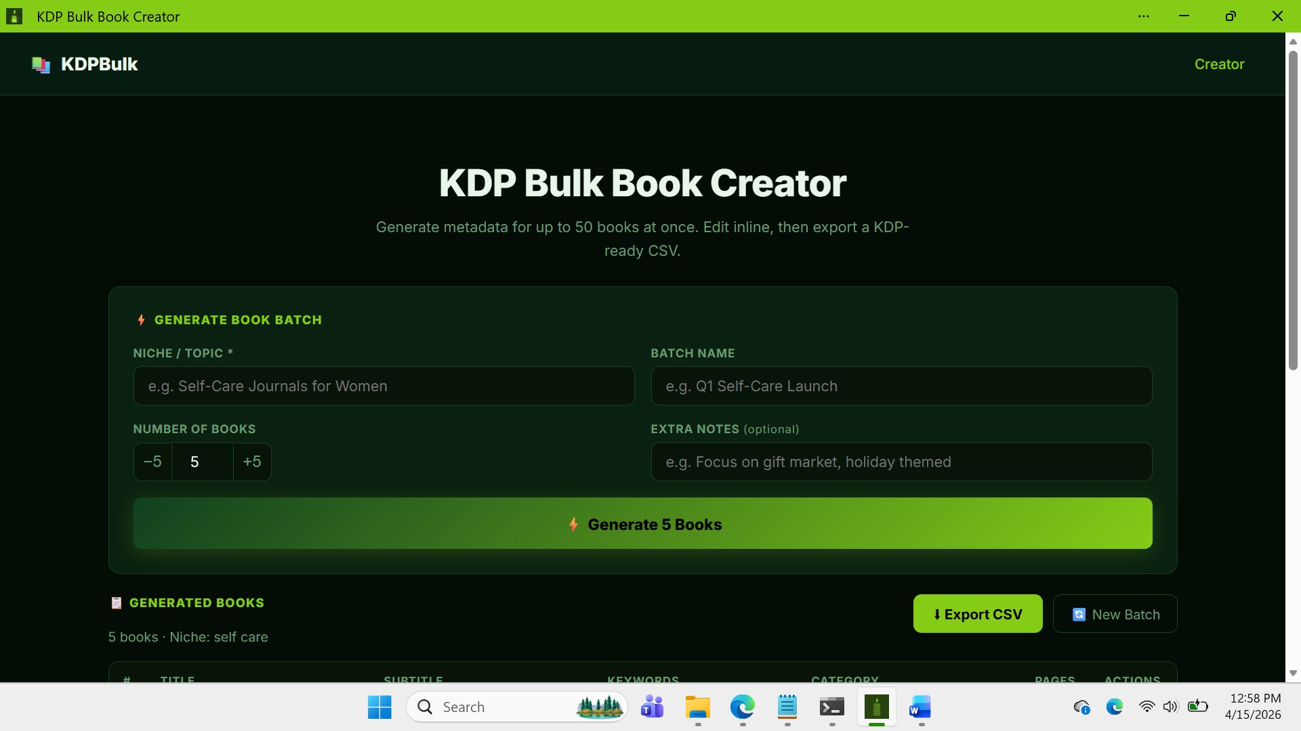Screen dimensions: 1301x731
Task: Increase book count with +5 button
Action: click(252, 462)
